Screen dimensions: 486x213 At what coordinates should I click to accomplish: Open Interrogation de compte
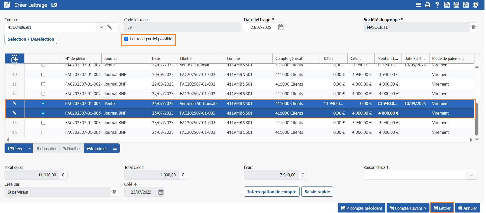(272, 192)
